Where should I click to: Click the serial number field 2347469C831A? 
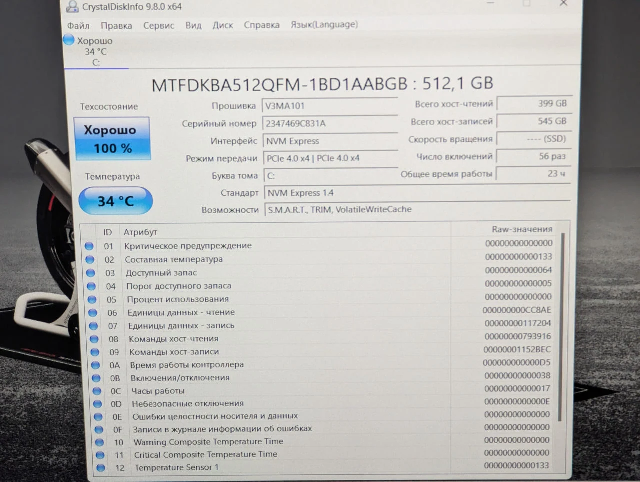(x=330, y=123)
